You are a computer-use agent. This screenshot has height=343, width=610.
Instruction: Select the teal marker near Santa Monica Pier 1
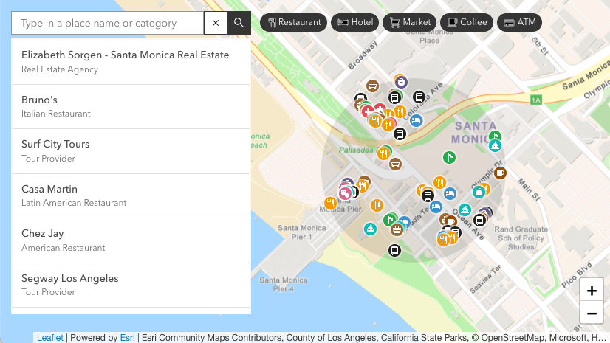coord(370,229)
